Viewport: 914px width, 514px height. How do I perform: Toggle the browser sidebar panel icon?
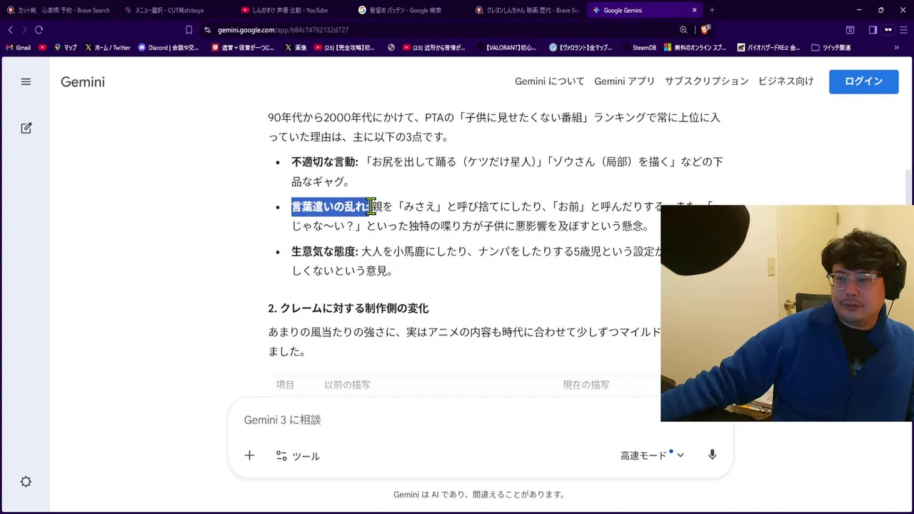[x=873, y=30]
